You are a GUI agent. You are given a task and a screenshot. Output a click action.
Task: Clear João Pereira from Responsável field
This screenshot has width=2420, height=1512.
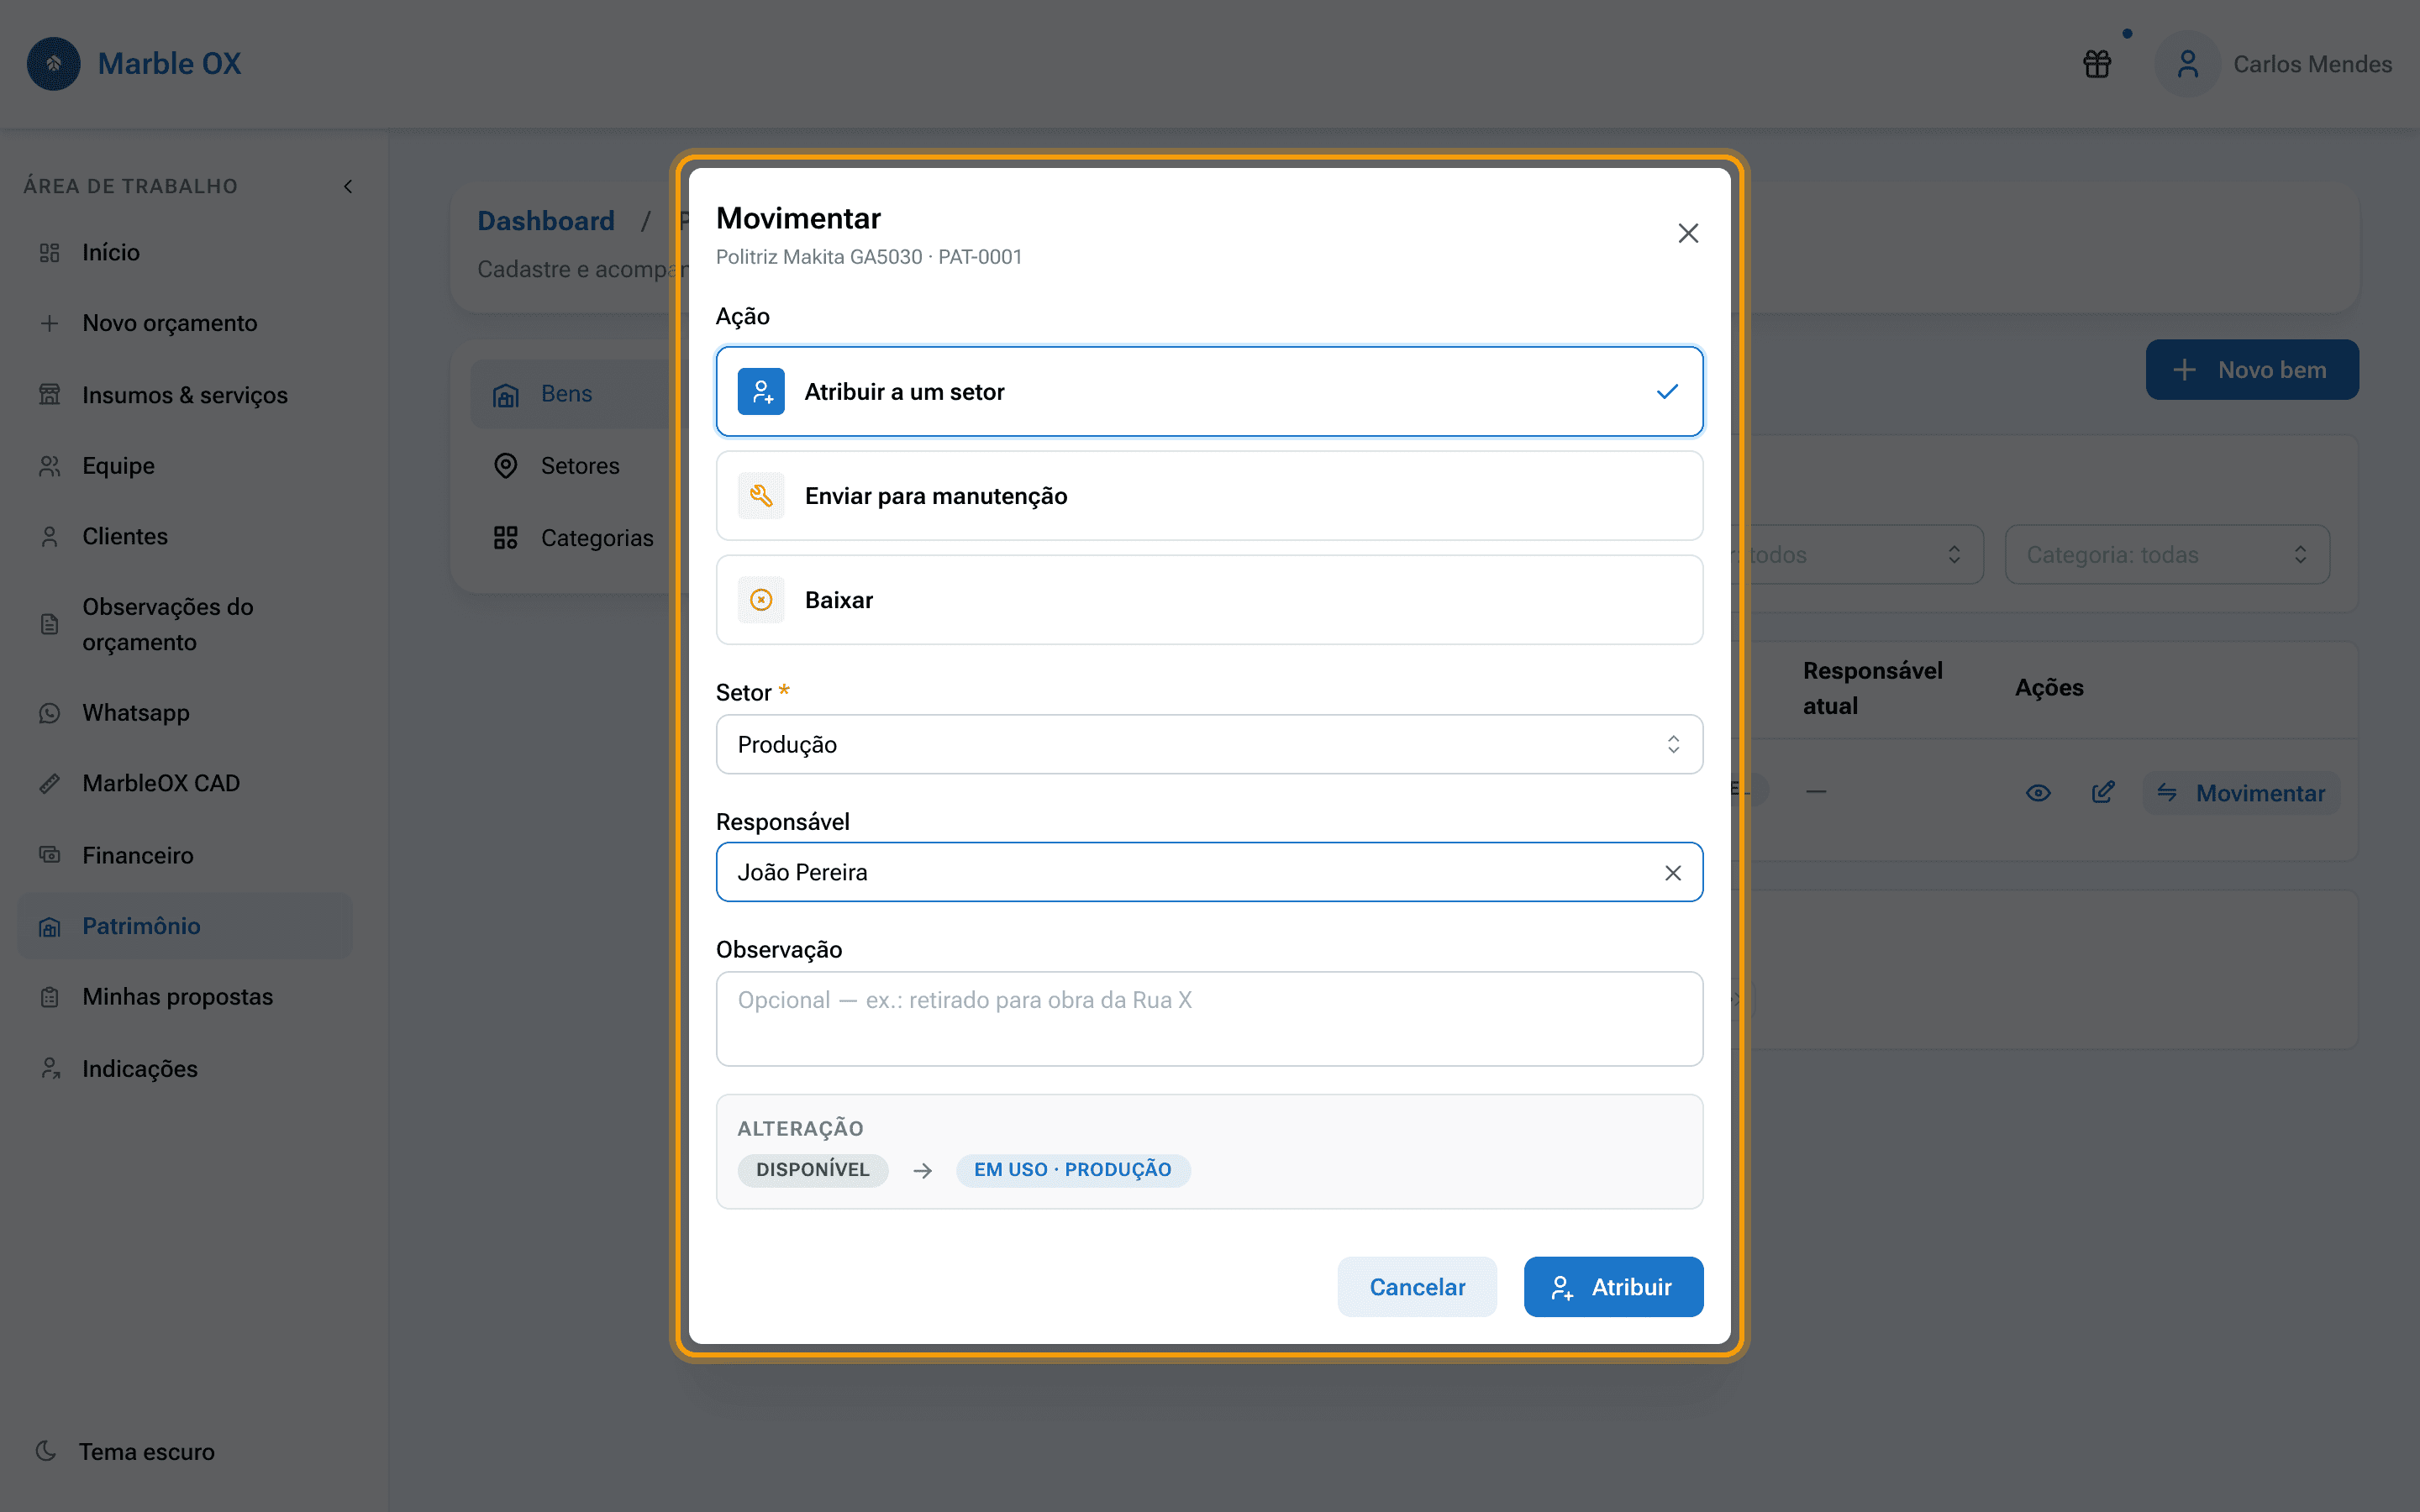pyautogui.click(x=1673, y=873)
